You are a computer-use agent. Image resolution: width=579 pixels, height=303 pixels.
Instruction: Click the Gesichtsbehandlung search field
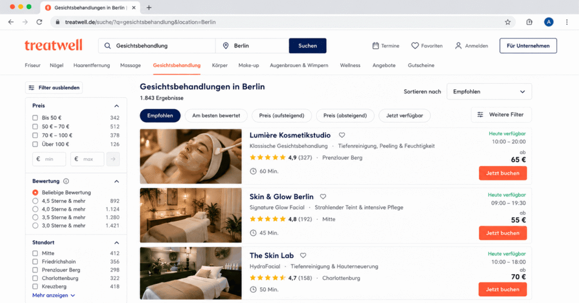tap(157, 46)
